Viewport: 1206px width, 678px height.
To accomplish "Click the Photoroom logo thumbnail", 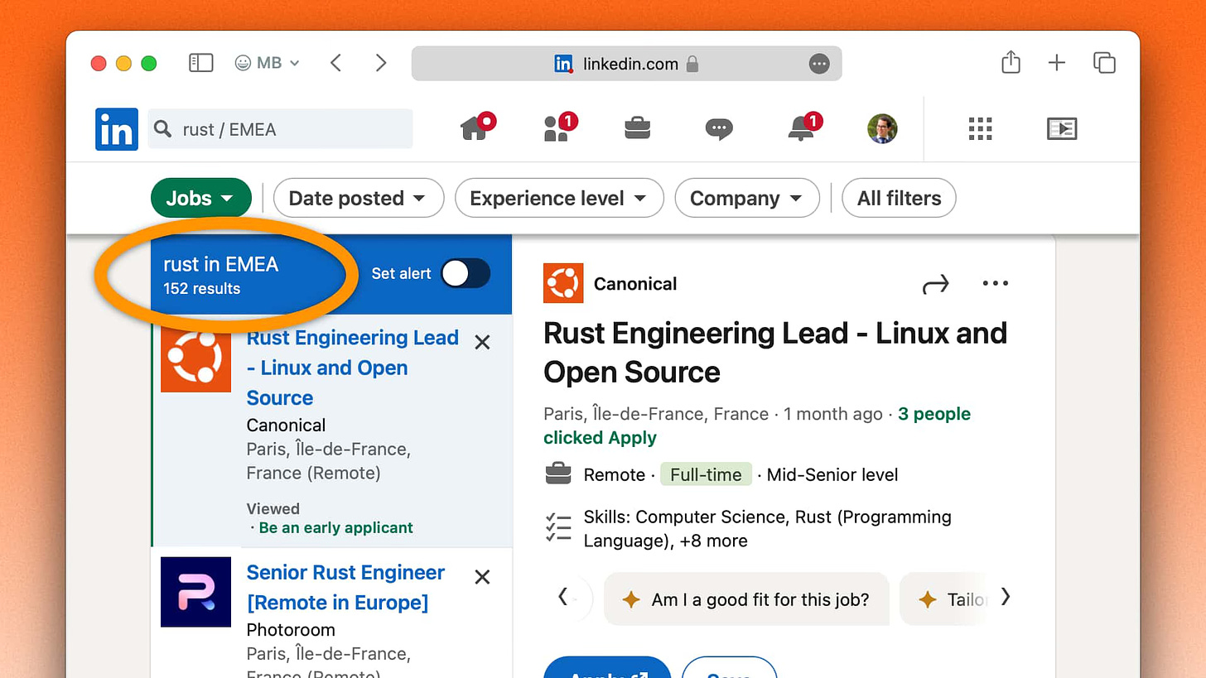I will tap(195, 592).
